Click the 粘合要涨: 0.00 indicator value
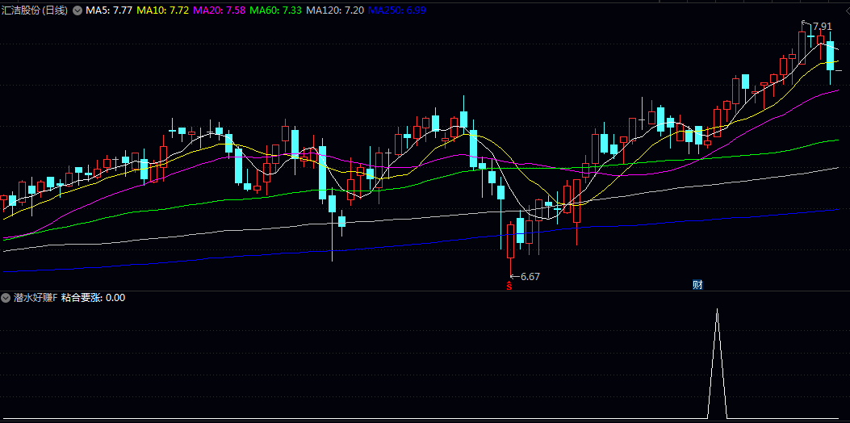This screenshot has width=850, height=423. pyautogui.click(x=94, y=298)
